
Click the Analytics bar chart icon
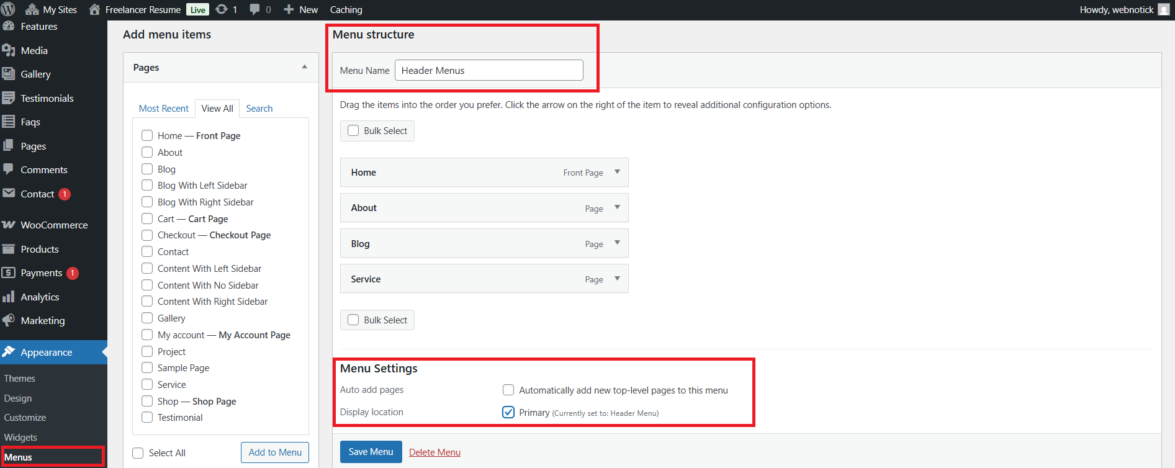click(x=9, y=297)
